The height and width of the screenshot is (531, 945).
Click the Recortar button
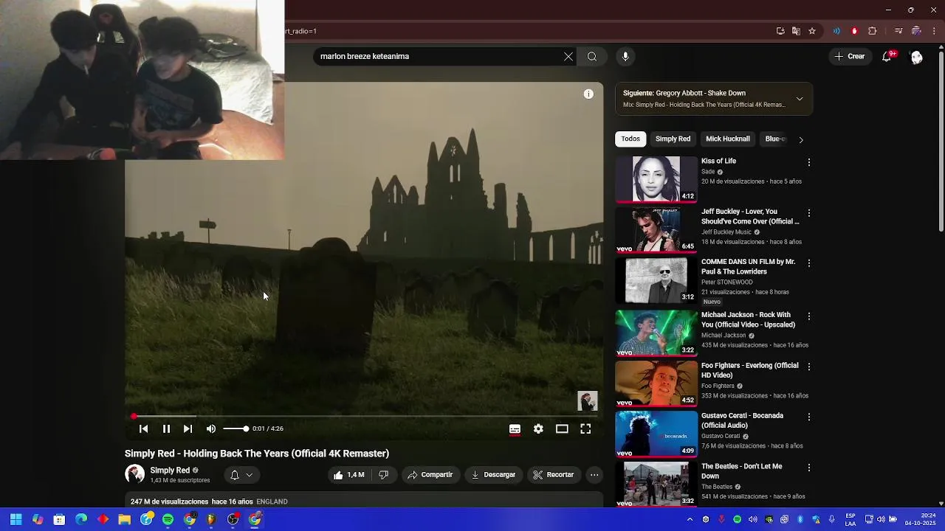[554, 475]
